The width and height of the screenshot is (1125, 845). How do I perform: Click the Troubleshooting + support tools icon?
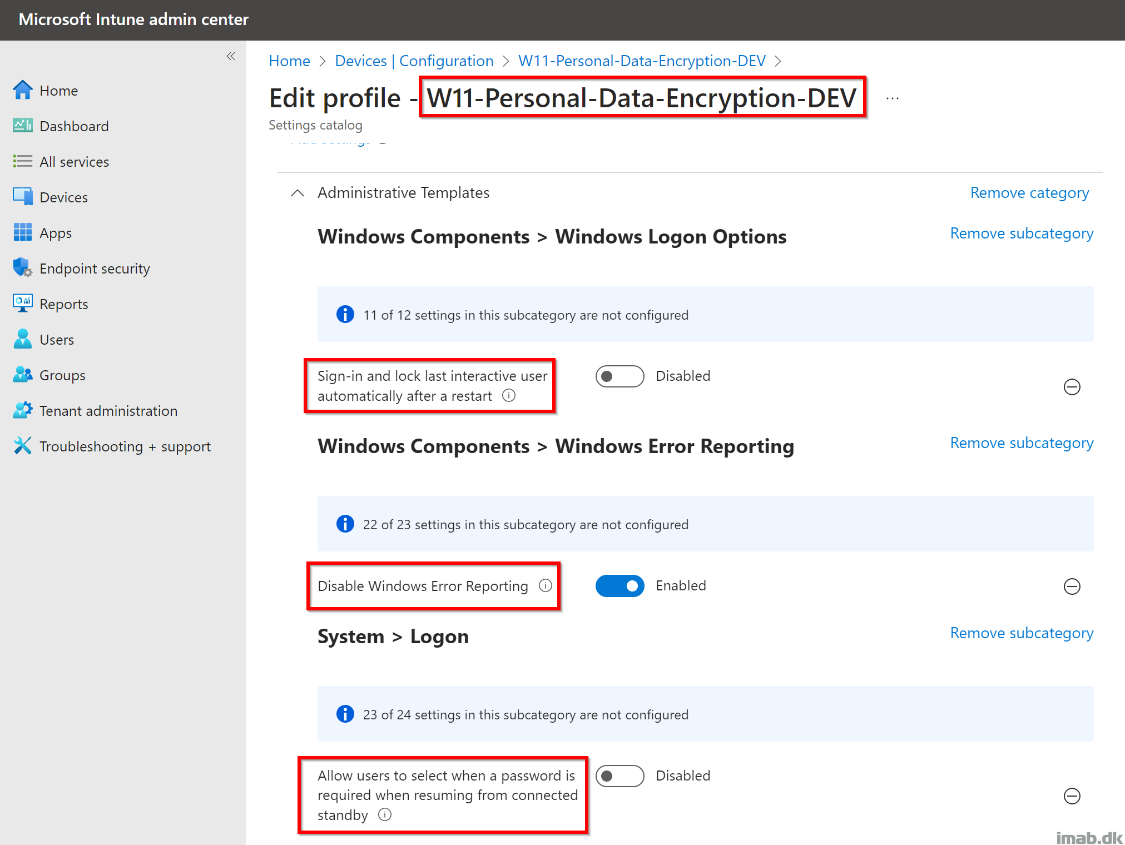[22, 446]
